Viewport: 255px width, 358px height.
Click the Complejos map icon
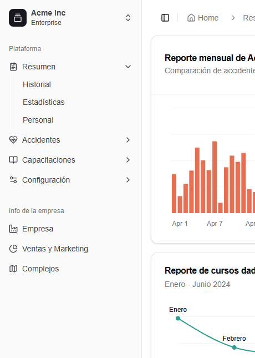click(x=13, y=269)
